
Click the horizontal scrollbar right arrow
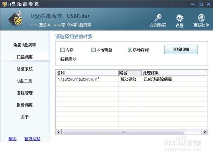click(x=204, y=132)
